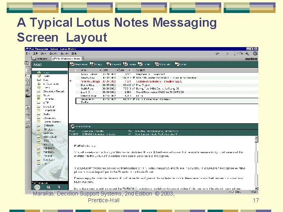
Task: Click the Pat Thompson label under folder list
Action: pos(40,183)
